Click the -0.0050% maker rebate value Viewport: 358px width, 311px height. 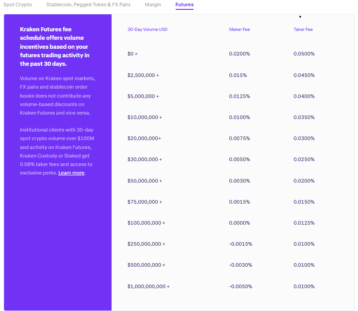[241, 286]
